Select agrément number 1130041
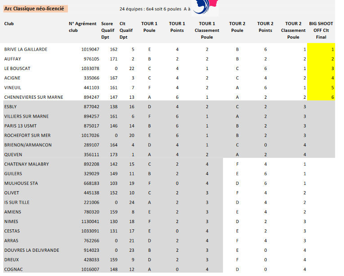The width and height of the screenshot is (344, 276). click(90, 222)
